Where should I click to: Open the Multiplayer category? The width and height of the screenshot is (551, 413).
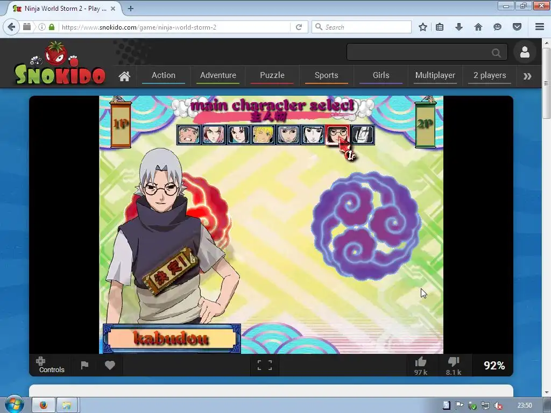click(435, 75)
